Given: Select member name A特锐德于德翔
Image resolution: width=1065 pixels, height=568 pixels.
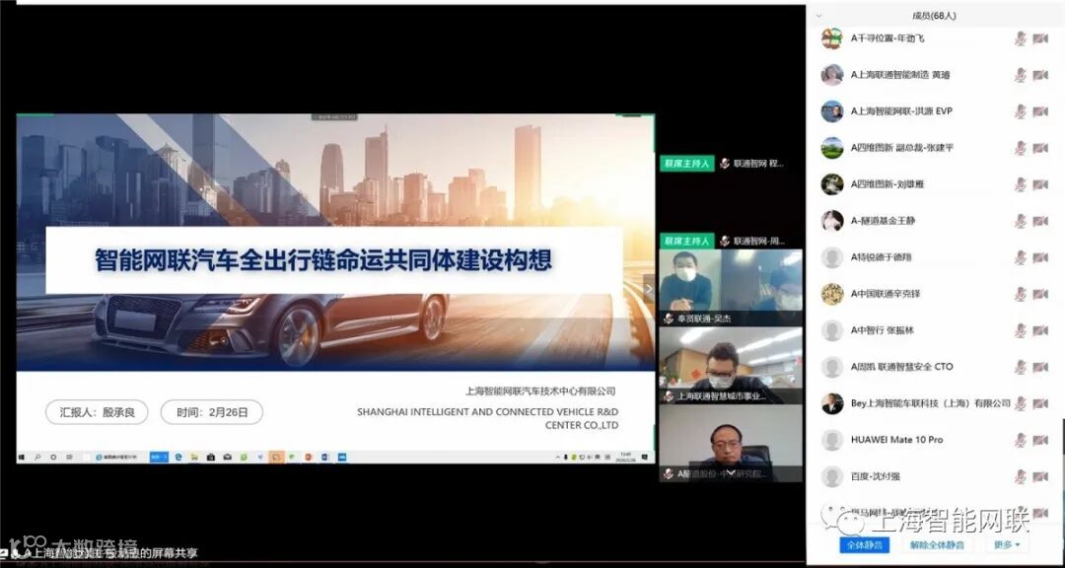Looking at the screenshot, I should (x=883, y=257).
